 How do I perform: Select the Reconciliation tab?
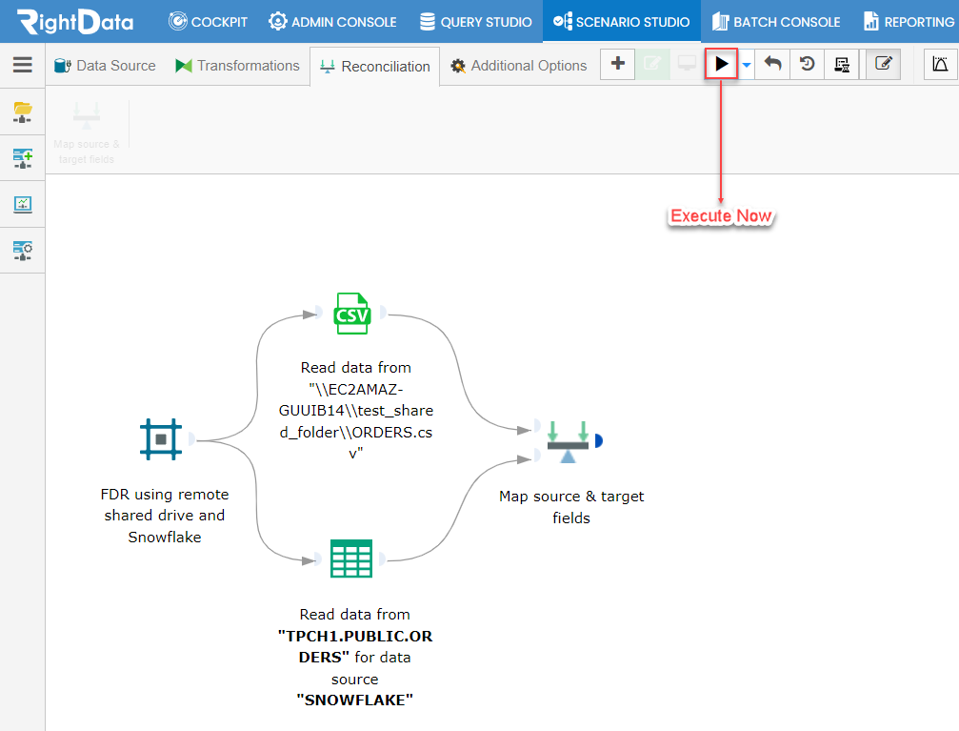tap(375, 66)
